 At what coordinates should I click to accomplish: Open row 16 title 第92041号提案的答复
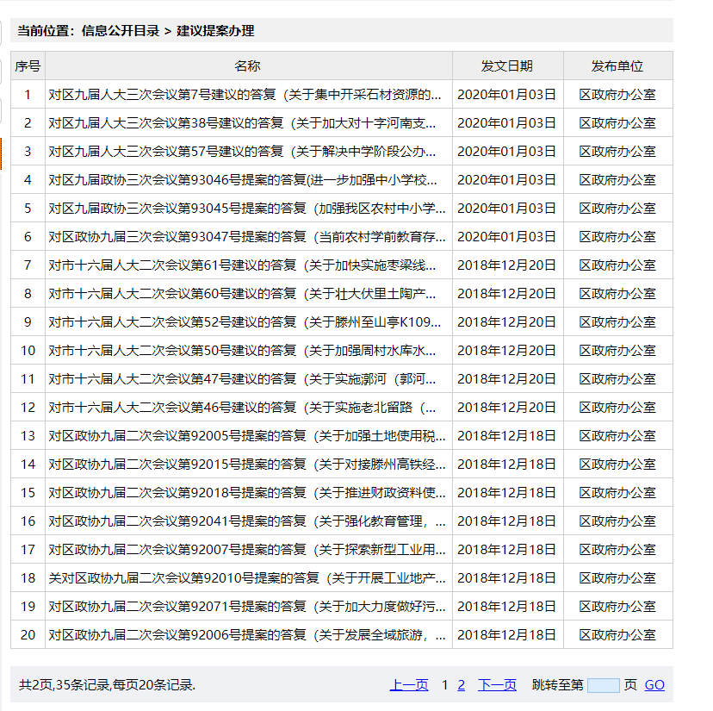point(247,521)
